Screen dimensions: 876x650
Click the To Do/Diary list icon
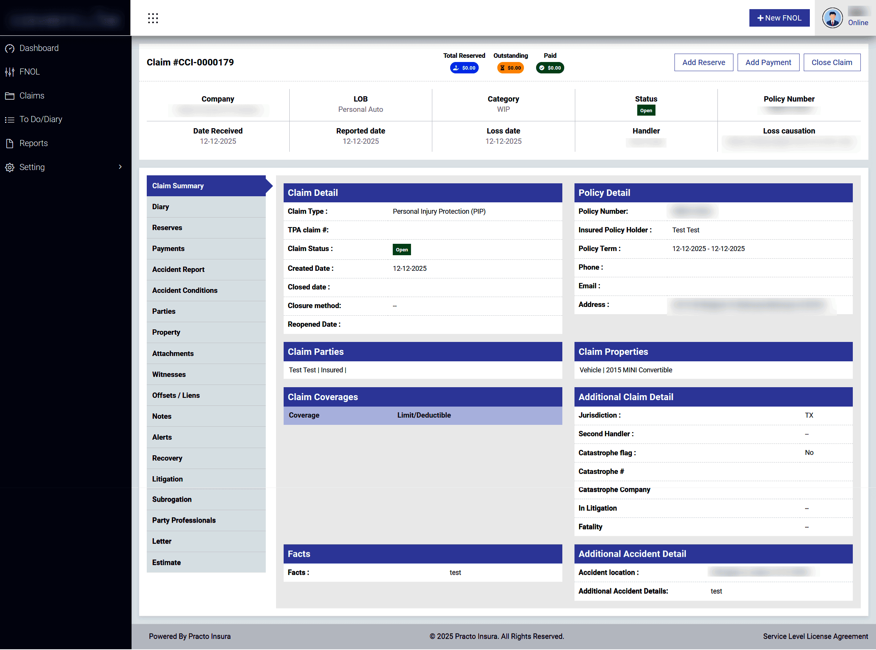pos(10,119)
